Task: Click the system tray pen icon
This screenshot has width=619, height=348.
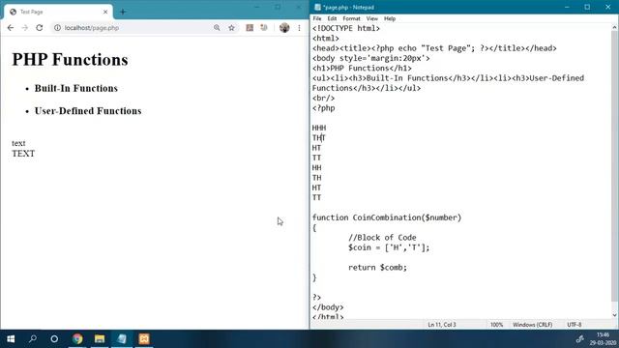Action: [579, 339]
